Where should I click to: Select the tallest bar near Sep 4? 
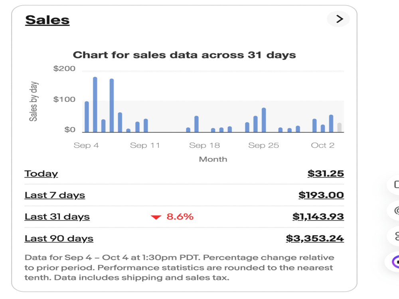[95, 104]
